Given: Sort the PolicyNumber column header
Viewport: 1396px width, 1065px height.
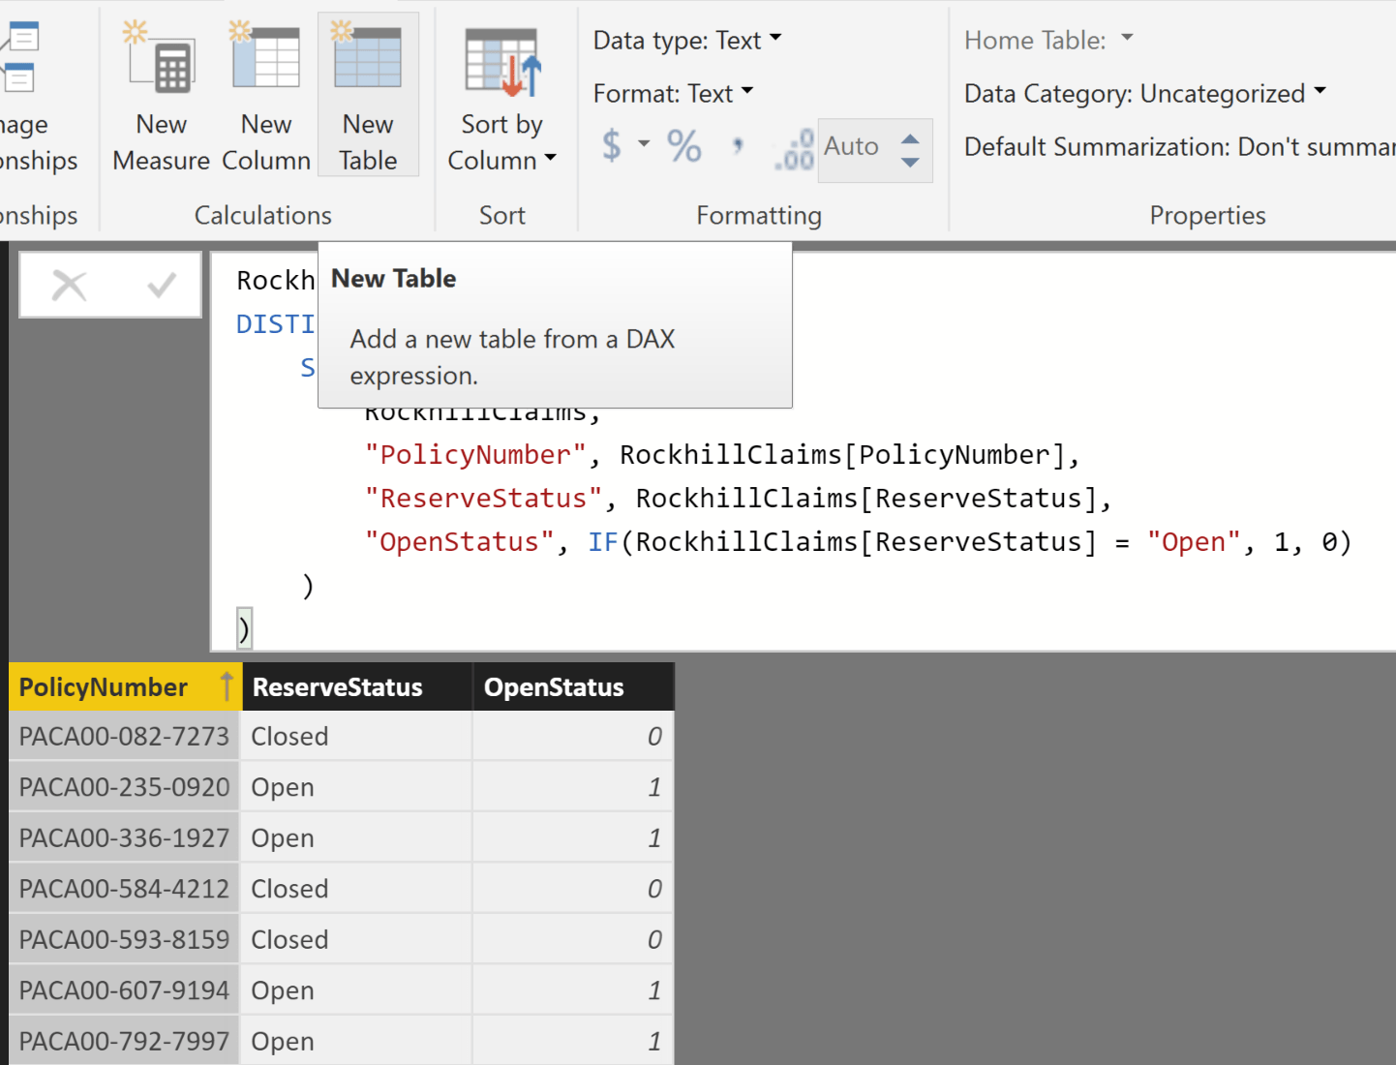Looking at the screenshot, I should pyautogui.click(x=106, y=686).
